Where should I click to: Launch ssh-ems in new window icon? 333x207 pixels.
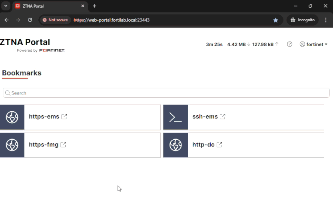tap(223, 117)
